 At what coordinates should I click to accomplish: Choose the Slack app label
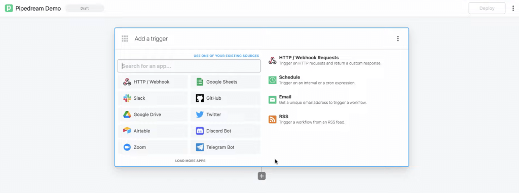tap(139, 98)
